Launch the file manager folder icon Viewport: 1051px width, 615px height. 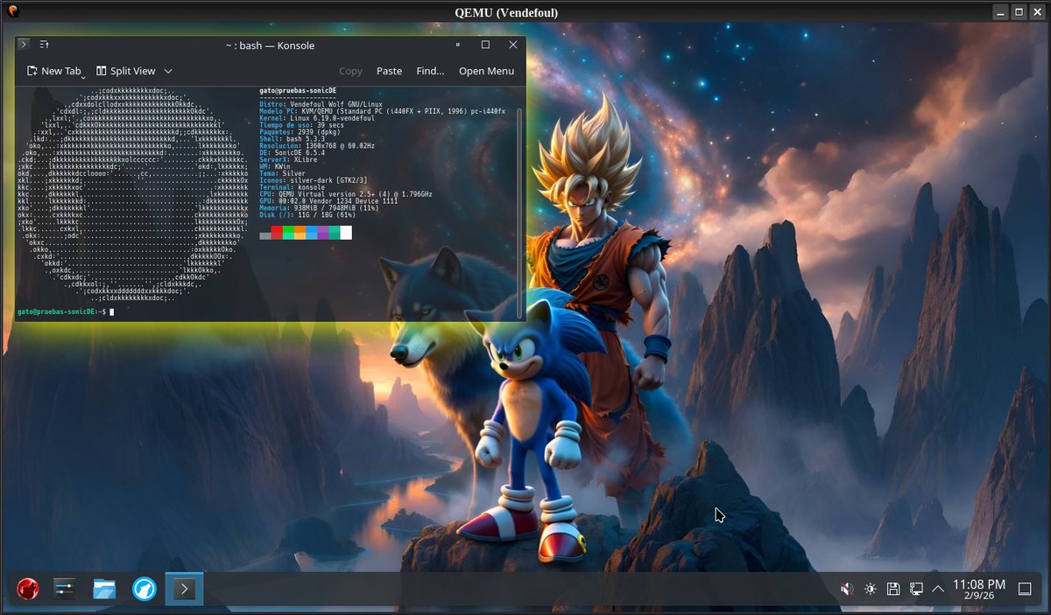(104, 589)
